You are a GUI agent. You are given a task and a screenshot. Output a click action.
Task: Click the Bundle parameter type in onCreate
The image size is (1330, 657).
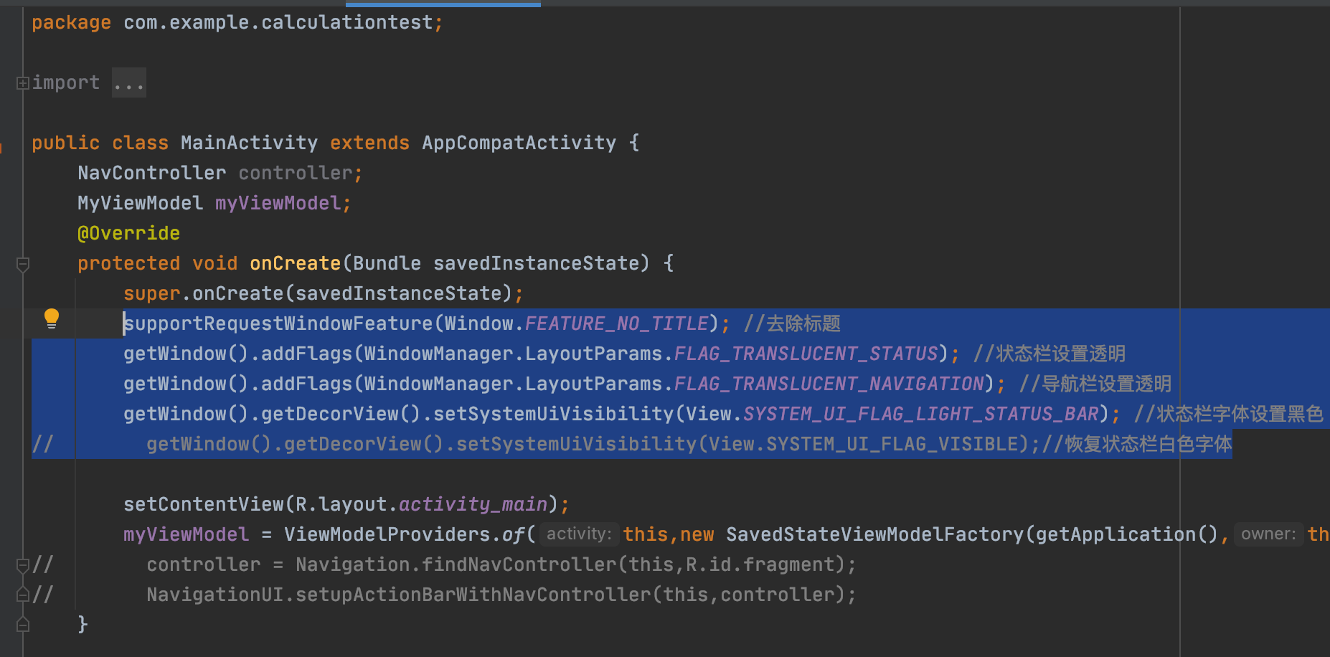pyautogui.click(x=387, y=263)
